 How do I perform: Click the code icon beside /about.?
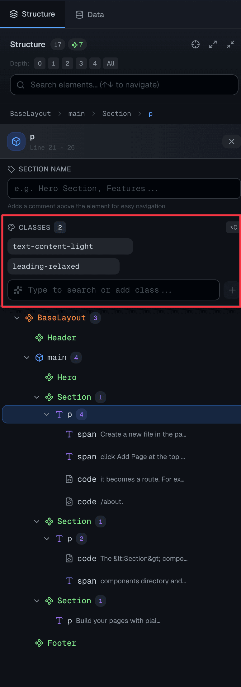[x=69, y=502]
